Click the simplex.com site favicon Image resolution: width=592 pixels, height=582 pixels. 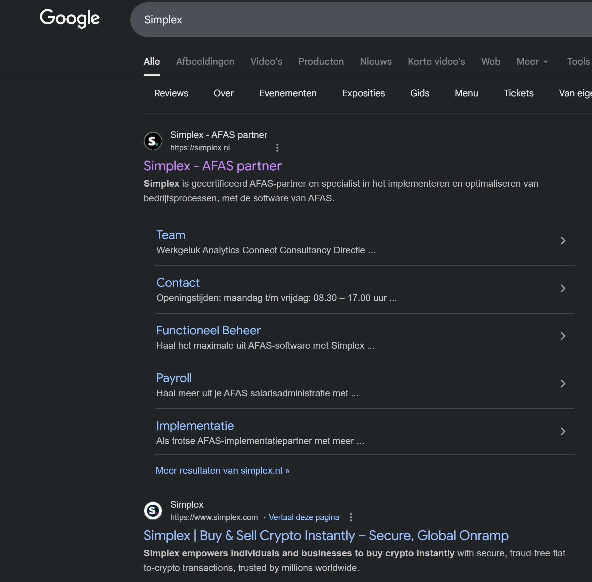click(153, 510)
